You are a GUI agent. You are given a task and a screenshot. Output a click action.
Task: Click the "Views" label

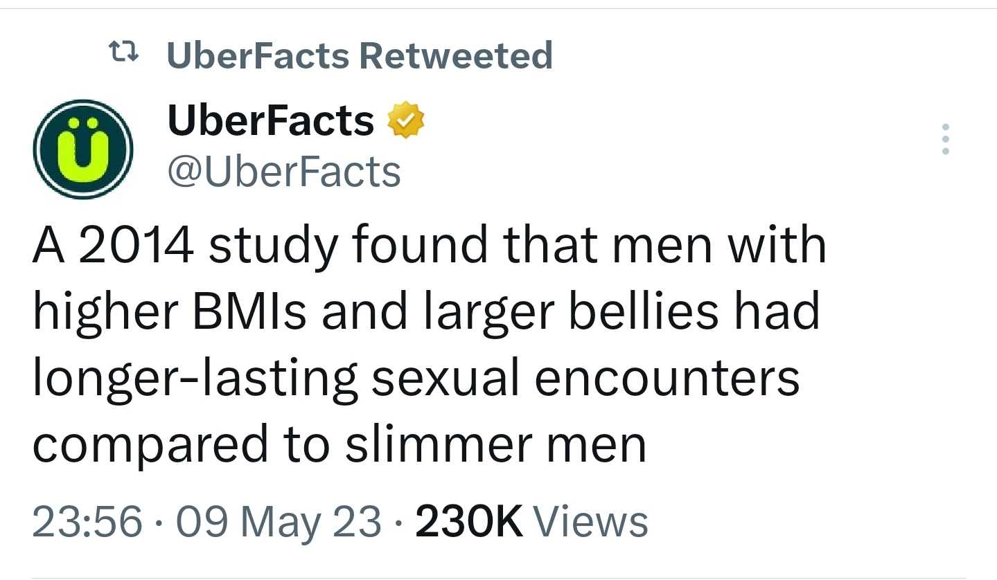pos(592,521)
